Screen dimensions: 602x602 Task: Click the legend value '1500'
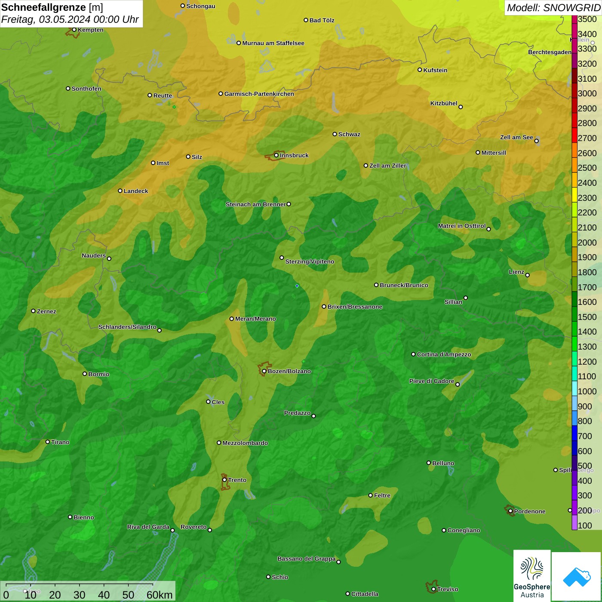click(587, 317)
